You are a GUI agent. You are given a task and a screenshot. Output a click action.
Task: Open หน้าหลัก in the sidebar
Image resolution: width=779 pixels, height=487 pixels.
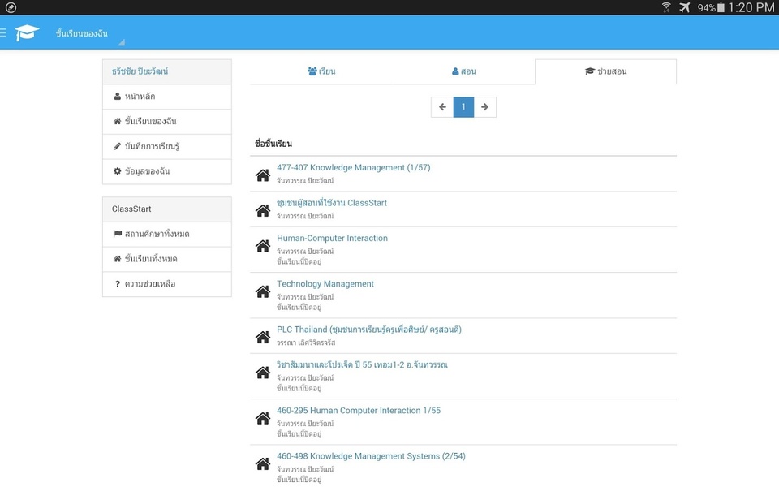[167, 97]
